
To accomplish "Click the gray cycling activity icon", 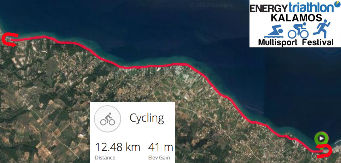I will coord(107,119).
